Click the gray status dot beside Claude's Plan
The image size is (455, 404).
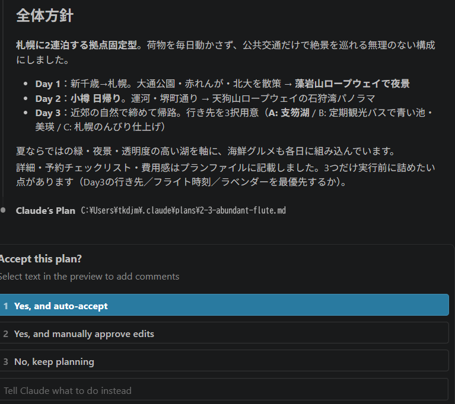3,210
